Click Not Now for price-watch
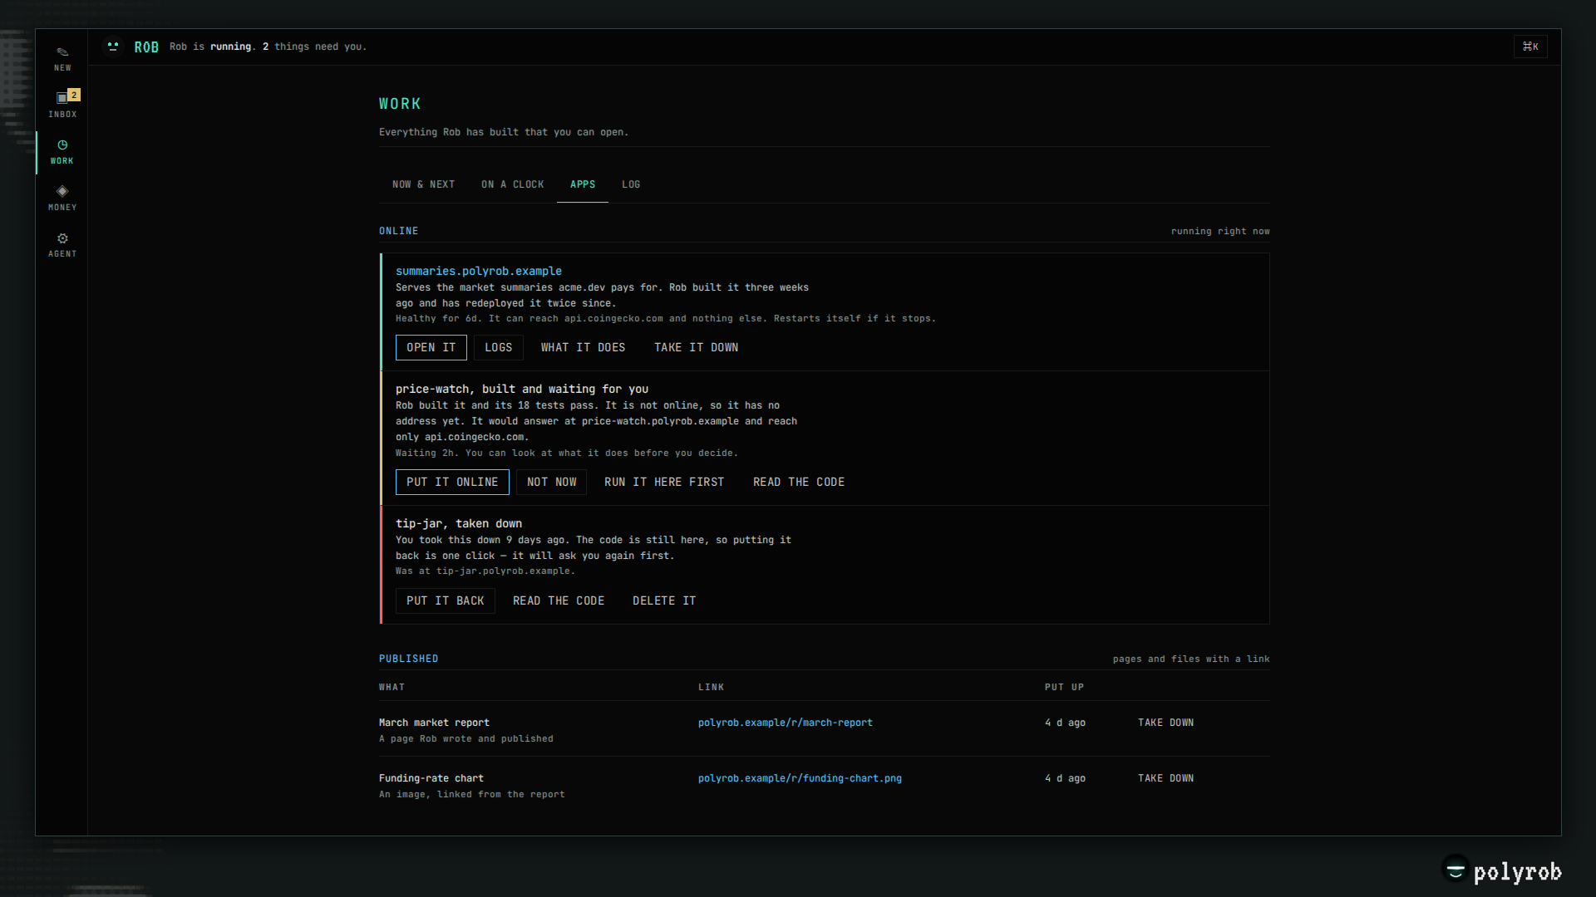The image size is (1596, 897). (x=551, y=482)
